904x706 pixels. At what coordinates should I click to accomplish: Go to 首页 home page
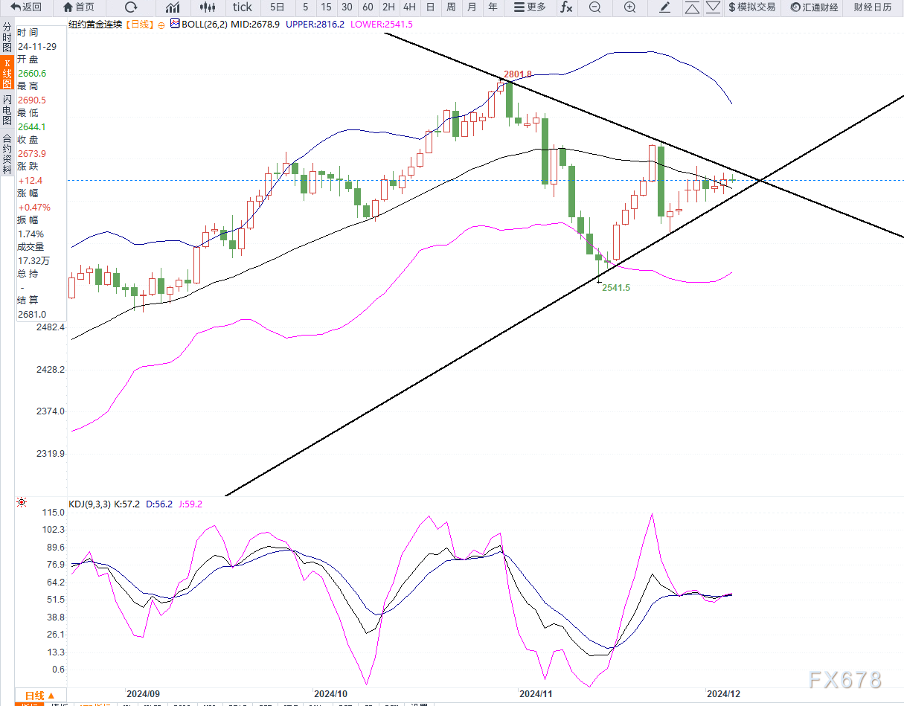pos(79,7)
